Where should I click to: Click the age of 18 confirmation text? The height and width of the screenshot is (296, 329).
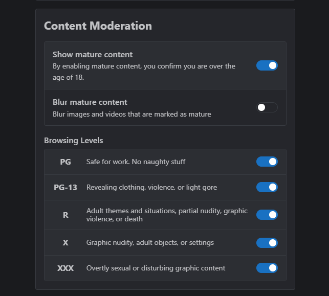click(x=144, y=72)
